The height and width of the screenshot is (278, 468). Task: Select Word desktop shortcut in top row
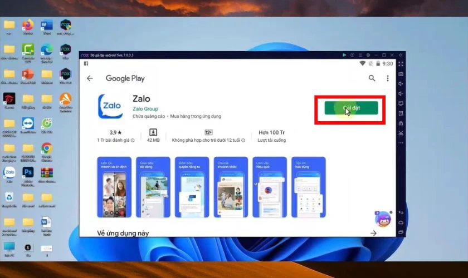coord(47,27)
